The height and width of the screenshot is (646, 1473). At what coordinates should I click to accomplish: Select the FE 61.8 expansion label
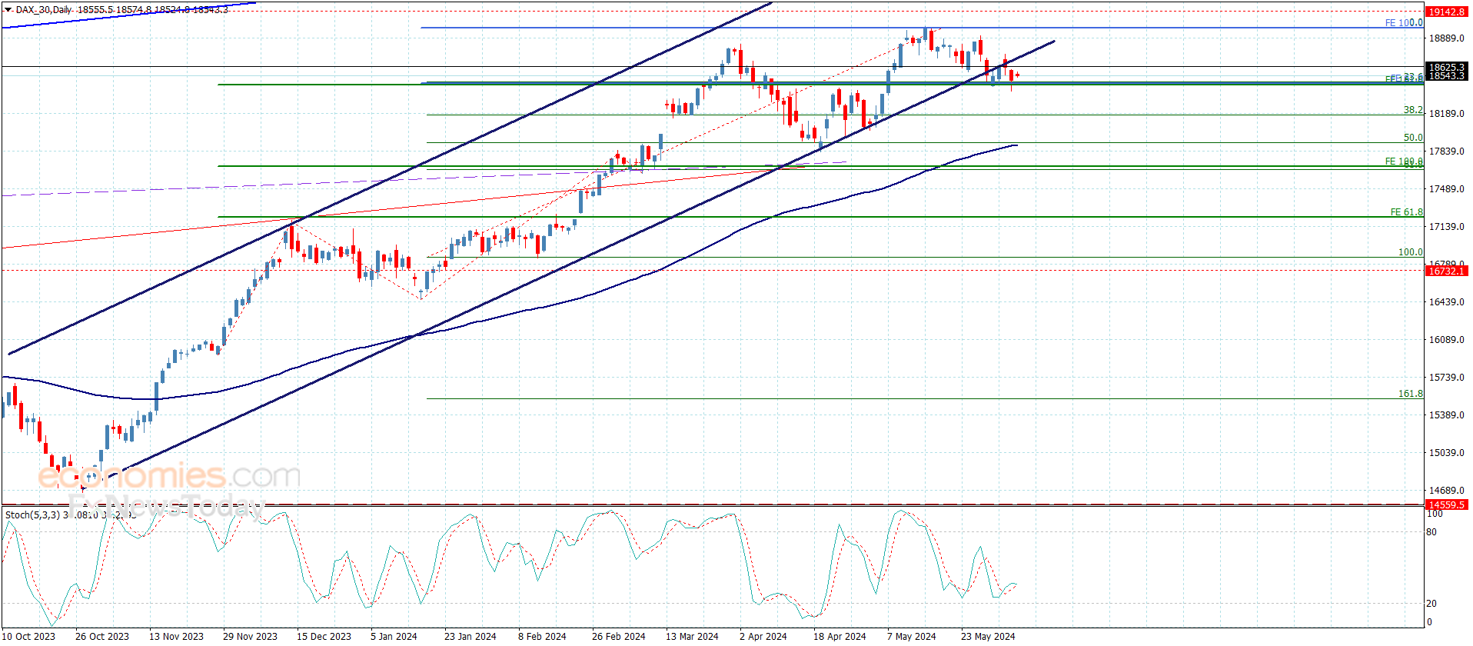pyautogui.click(x=1407, y=212)
